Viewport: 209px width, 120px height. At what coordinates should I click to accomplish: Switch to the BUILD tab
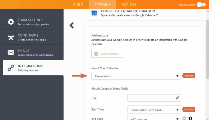(78, 5)
